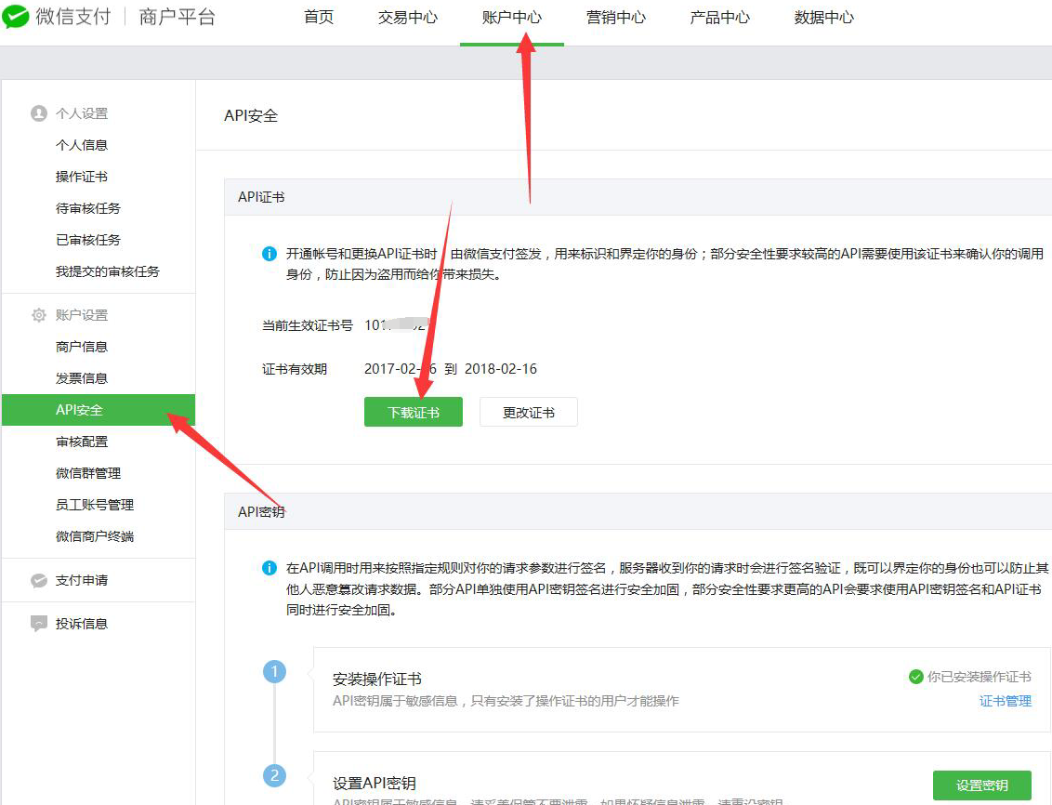1052x805 pixels.
Task: Click the green check icon by 你已安装操作证书
Action: [915, 677]
